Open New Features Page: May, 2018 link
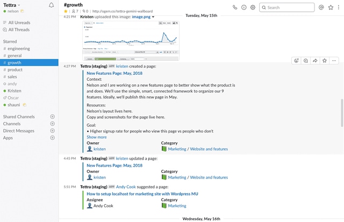 (x=114, y=73)
